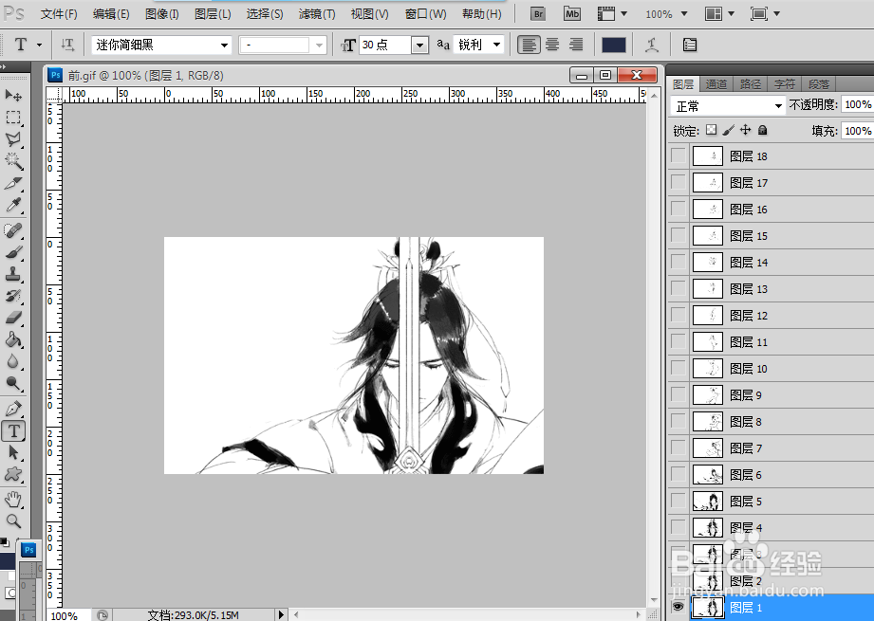Select the Dodge tool
The height and width of the screenshot is (621, 874).
13,383
